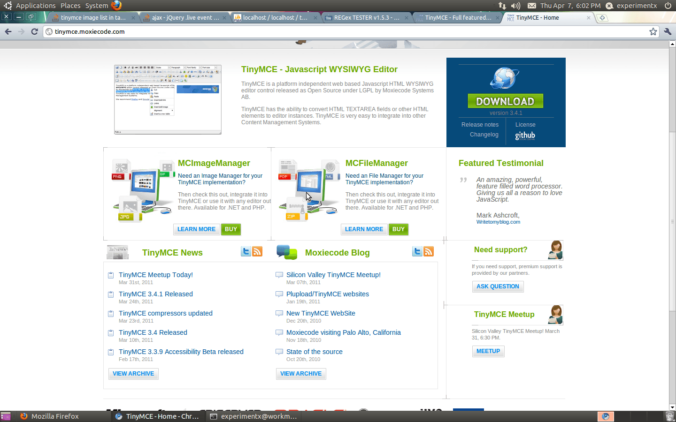Click the MEETUP button
Screen dimensions: 676x422
tap(488, 351)
